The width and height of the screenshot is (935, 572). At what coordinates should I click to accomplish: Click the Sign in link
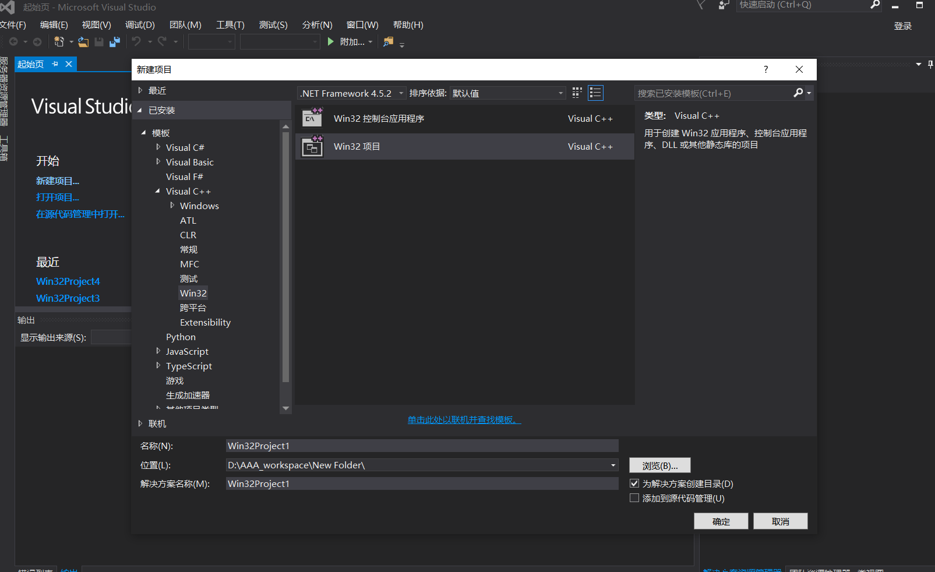click(903, 26)
